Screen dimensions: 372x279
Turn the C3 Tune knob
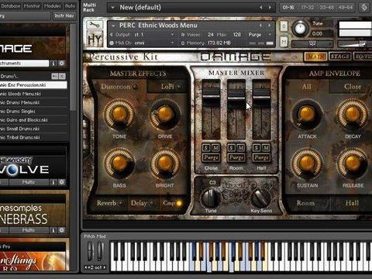coord(211,198)
